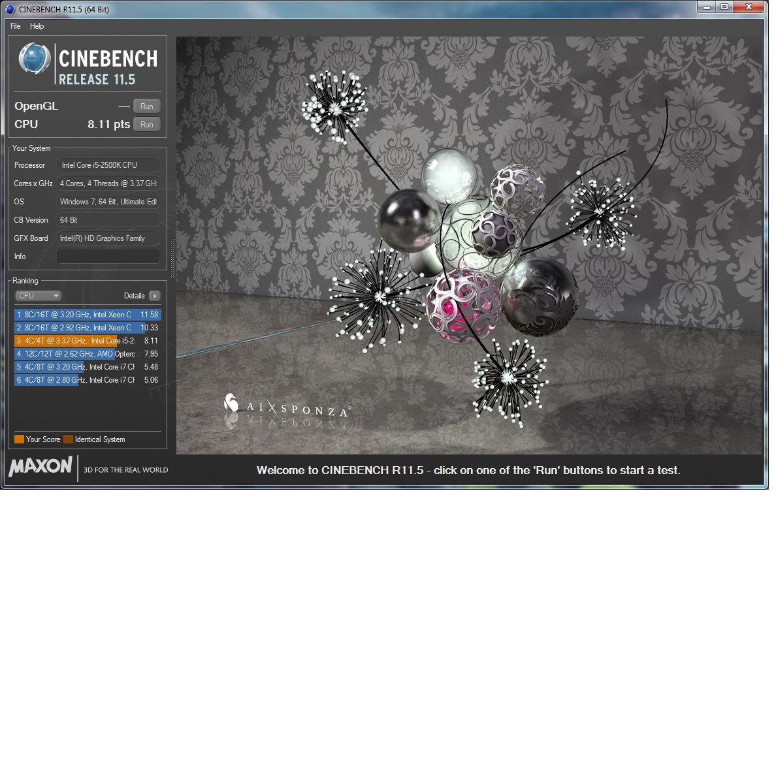Image resolution: width=776 pixels, height=777 pixels.
Task: Click the Info input field
Action: click(x=108, y=257)
